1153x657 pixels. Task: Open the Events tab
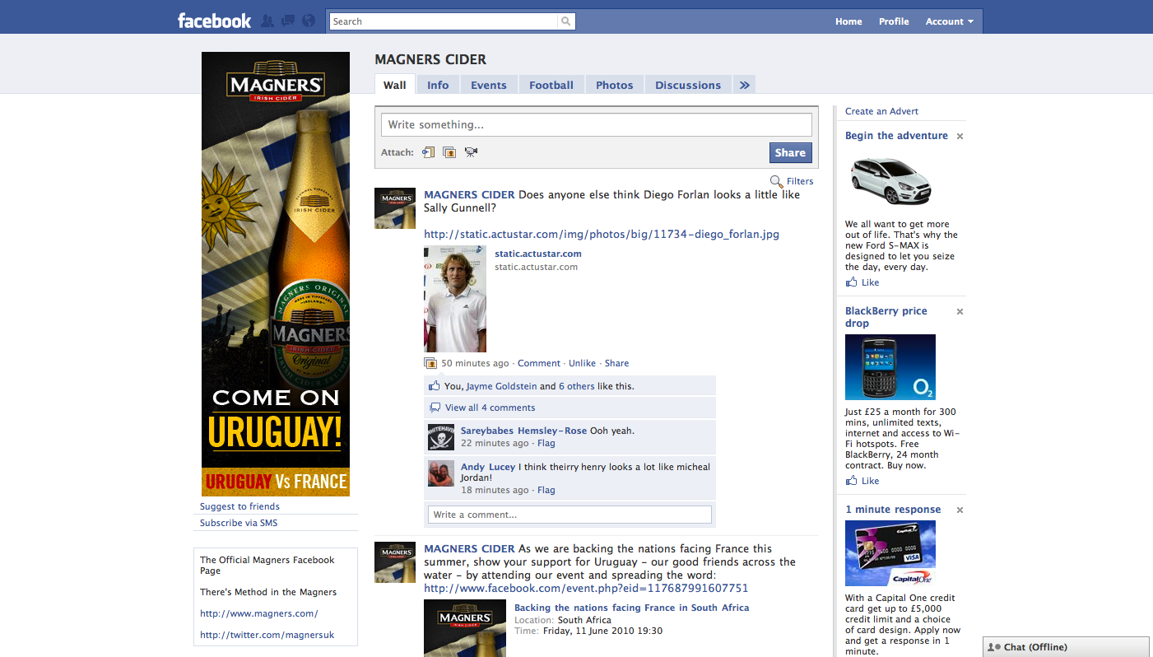pyautogui.click(x=489, y=85)
